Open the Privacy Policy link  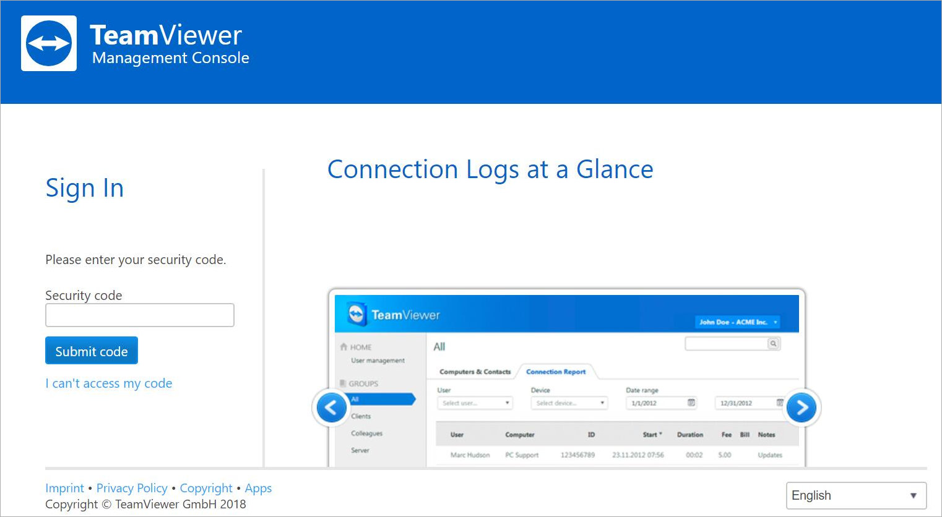(132, 488)
